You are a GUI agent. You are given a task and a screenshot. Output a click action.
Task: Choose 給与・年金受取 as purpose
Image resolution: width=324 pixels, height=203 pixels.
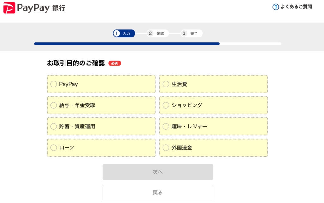[x=54, y=105]
